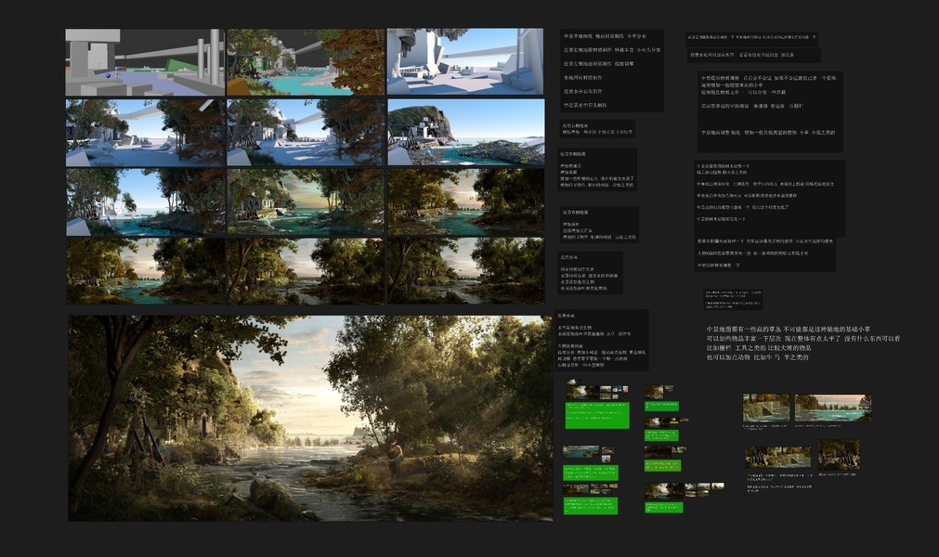The width and height of the screenshot is (939, 557).
Task: Click note line '中景草地细化 地面材质制作 小草分布'
Action: point(605,36)
